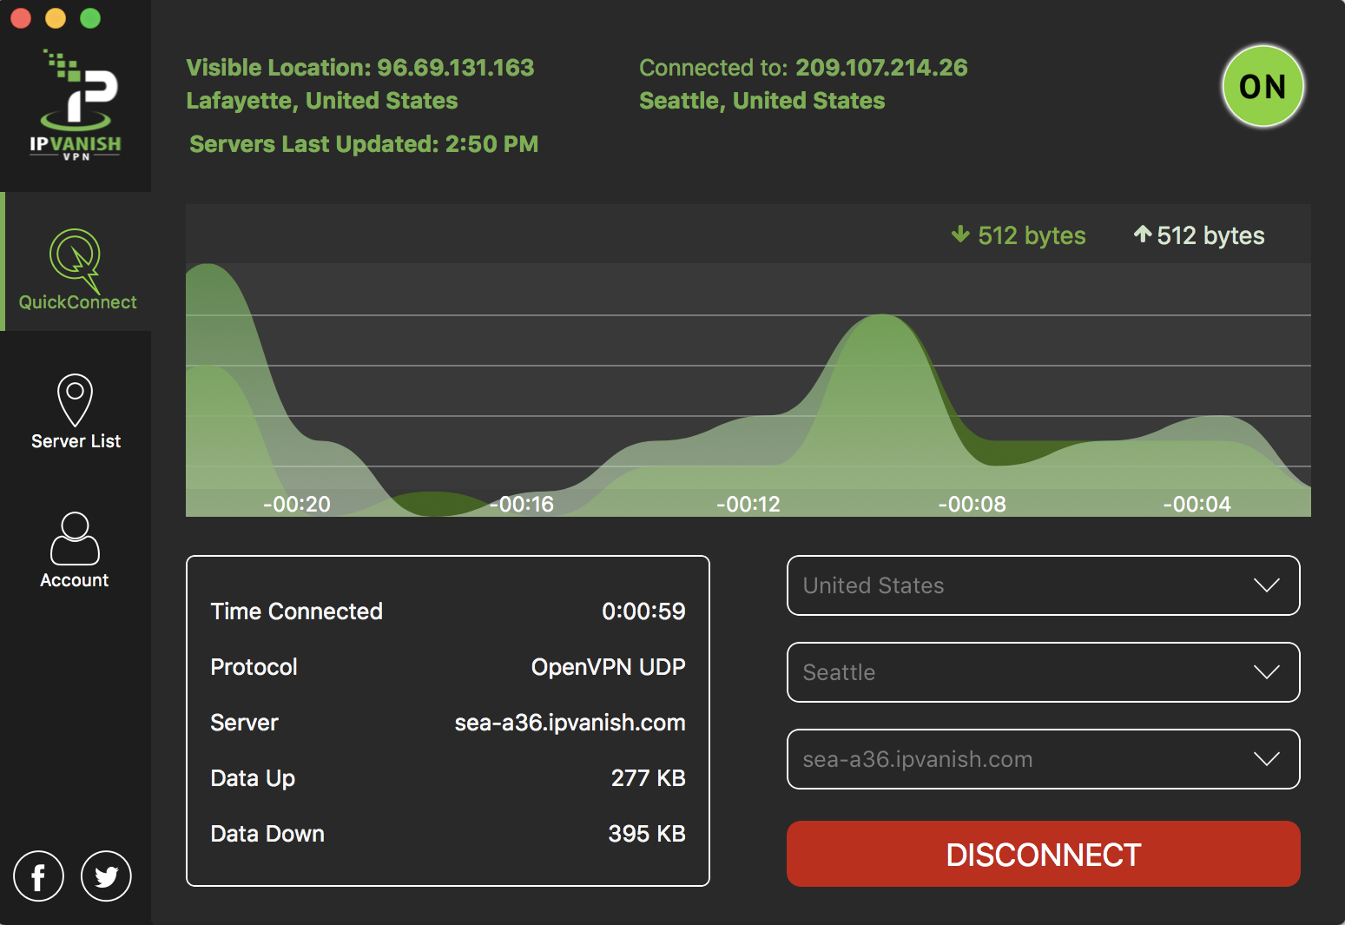
Task: Click the red DISCONNECT button
Action: pos(1043,854)
